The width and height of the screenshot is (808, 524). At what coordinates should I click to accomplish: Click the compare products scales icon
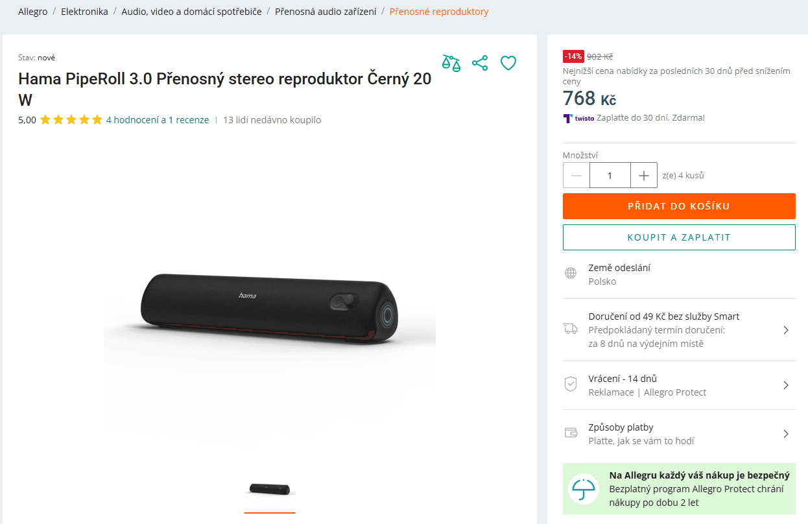point(451,63)
